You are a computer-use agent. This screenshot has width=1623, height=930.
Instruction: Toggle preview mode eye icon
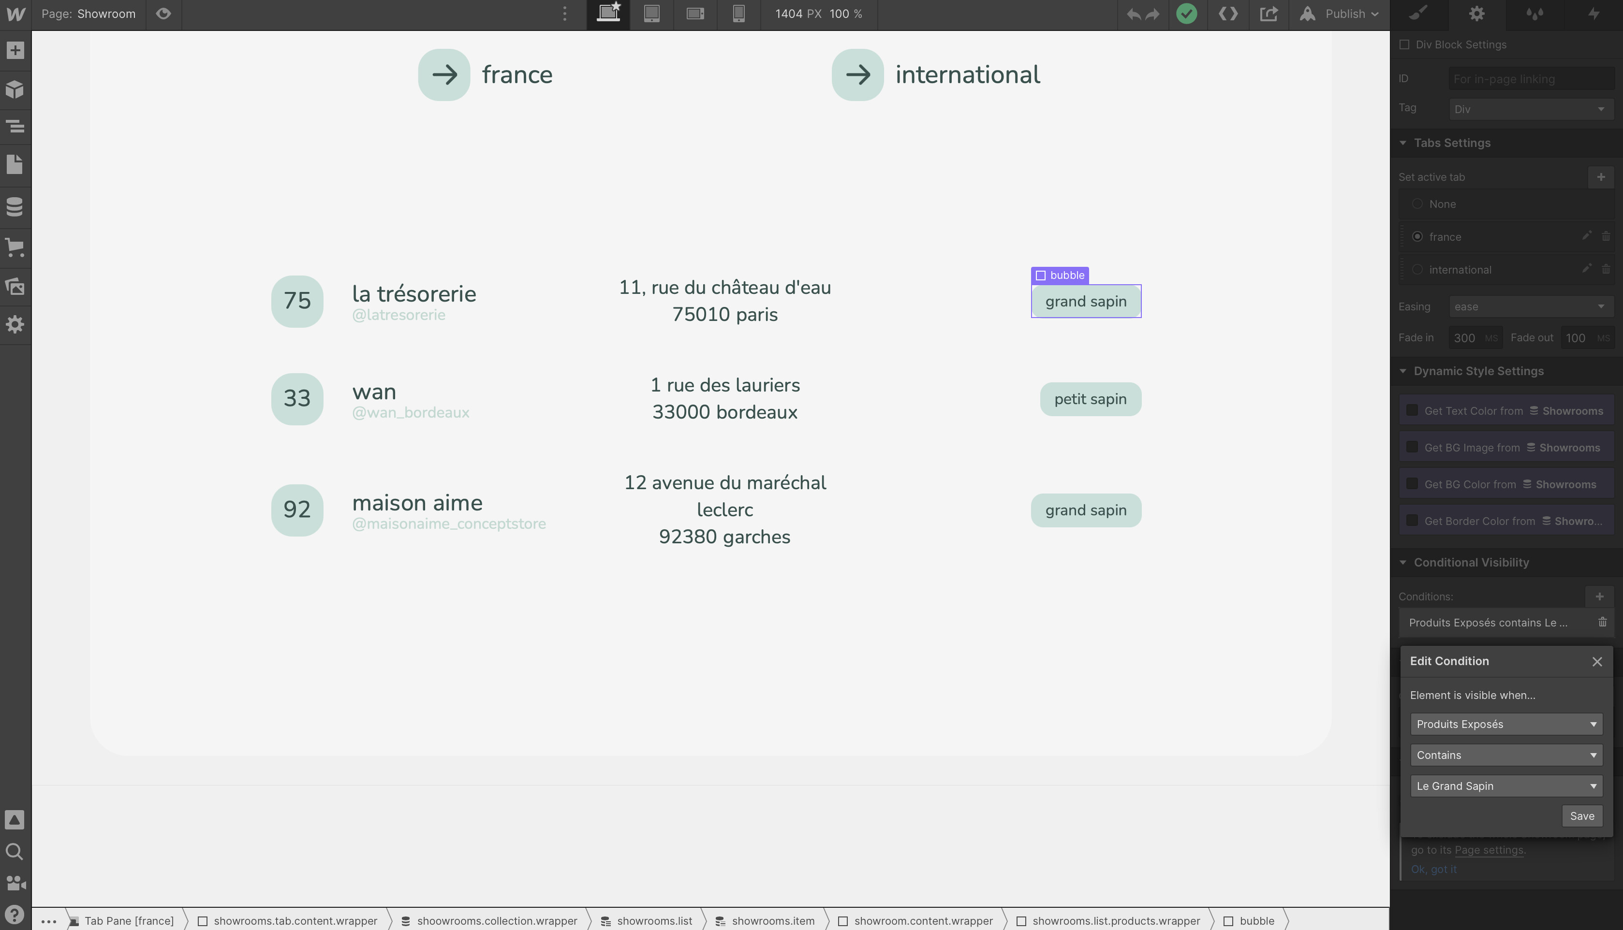(x=163, y=14)
